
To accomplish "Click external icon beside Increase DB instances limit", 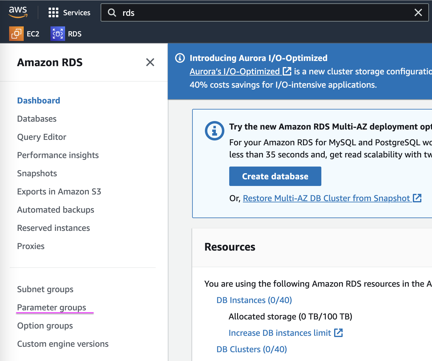I will [x=338, y=333].
